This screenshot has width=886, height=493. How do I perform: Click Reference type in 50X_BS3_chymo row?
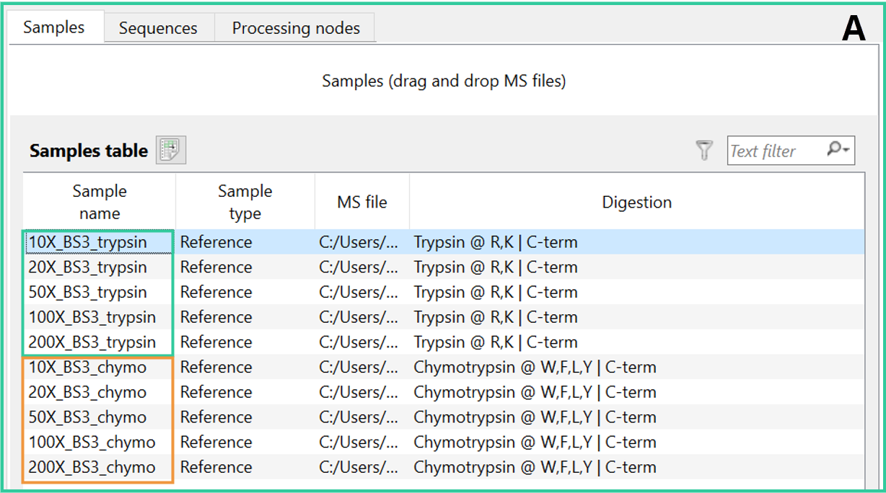(x=216, y=417)
